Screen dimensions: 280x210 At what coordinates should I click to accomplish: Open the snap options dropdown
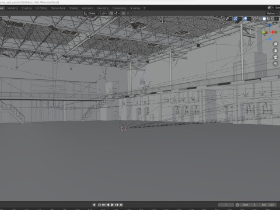coord(117,13)
